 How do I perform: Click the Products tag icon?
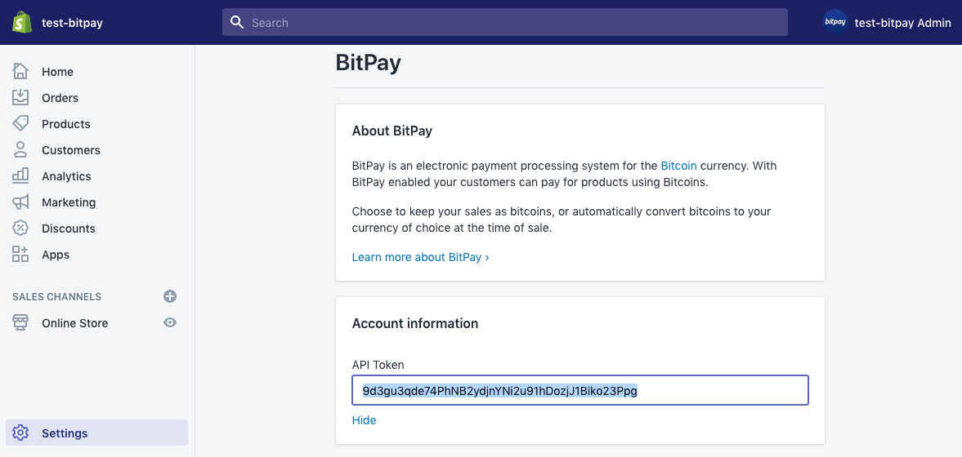20,123
